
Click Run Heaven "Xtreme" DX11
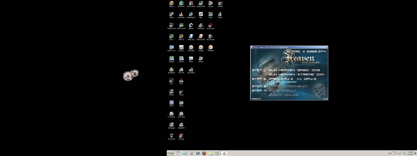click(x=296, y=75)
